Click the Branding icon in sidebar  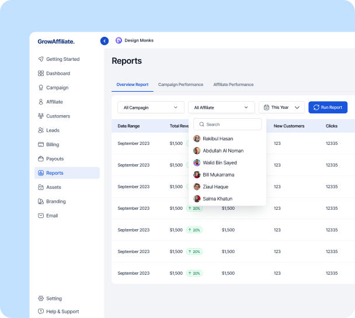point(41,202)
